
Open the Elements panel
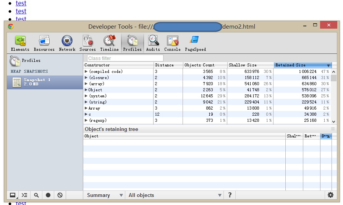tap(20, 43)
